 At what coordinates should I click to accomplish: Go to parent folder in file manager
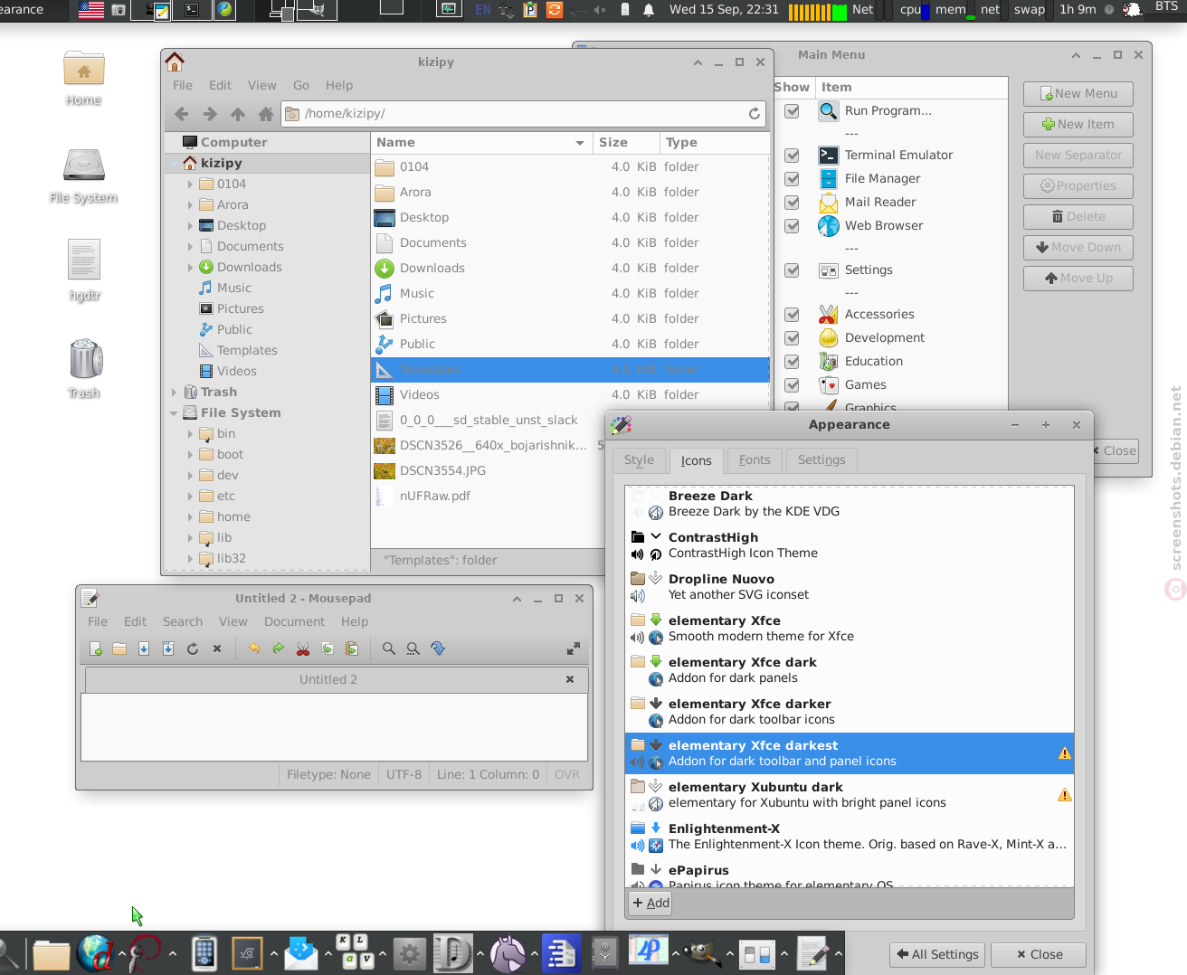tap(238, 114)
